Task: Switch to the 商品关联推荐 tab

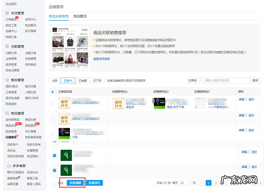Action: pos(59,16)
